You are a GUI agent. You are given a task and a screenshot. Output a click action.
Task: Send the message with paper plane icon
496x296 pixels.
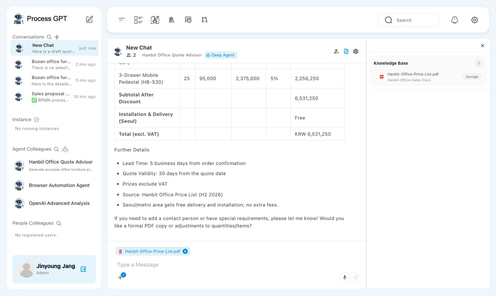[356, 277]
